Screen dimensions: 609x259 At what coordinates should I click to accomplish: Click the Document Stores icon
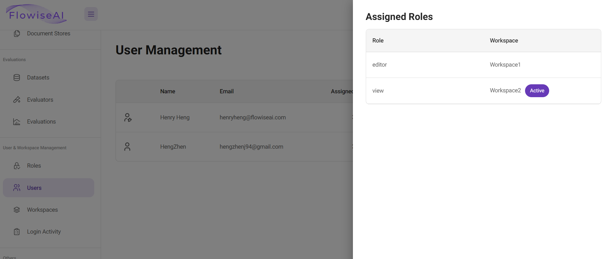(x=17, y=33)
